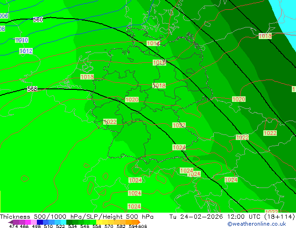
Task: Click the right orange arrow tip of the color scale
Action: [x=139, y=222]
